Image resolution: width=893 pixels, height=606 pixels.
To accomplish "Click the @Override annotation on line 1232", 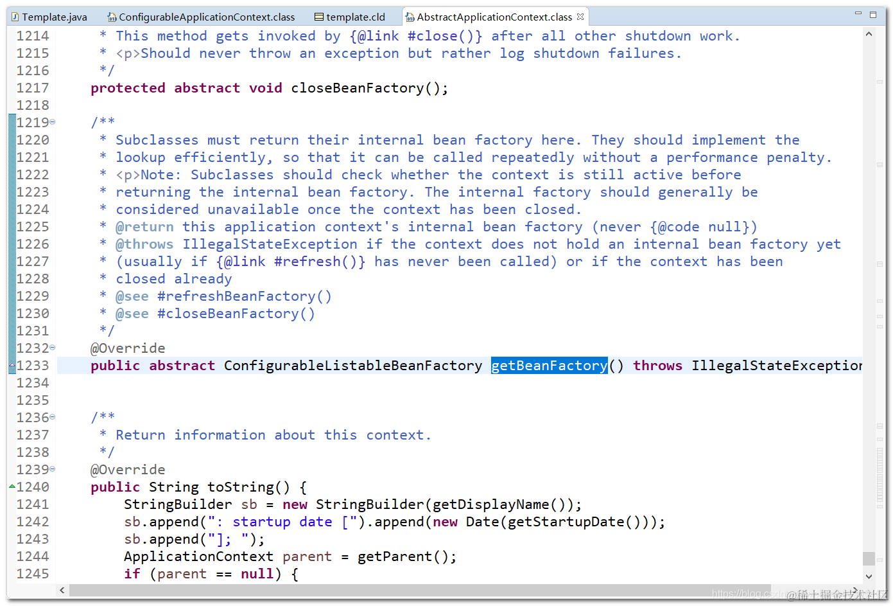I will [x=128, y=348].
